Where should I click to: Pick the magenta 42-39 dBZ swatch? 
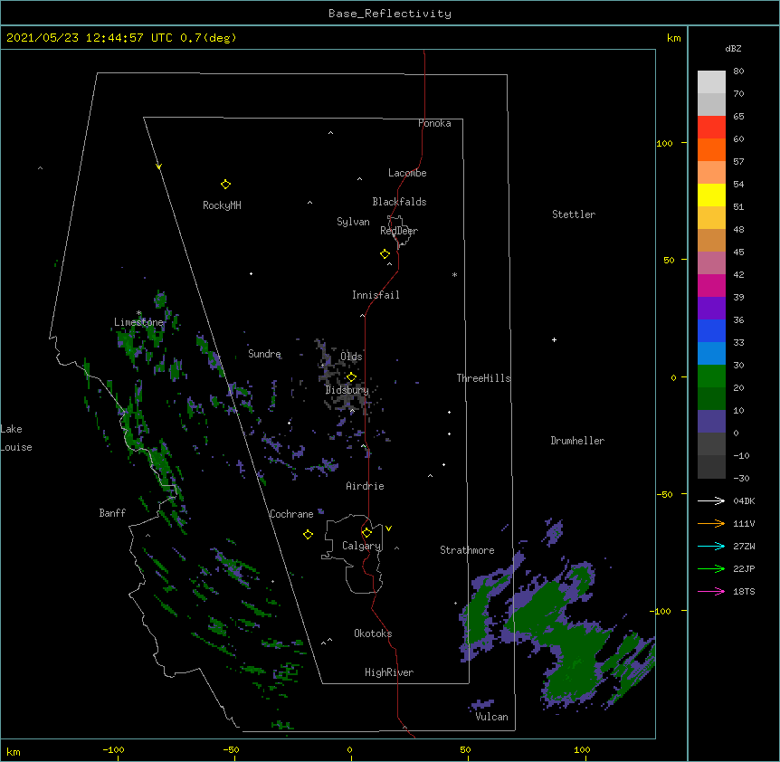tap(711, 285)
